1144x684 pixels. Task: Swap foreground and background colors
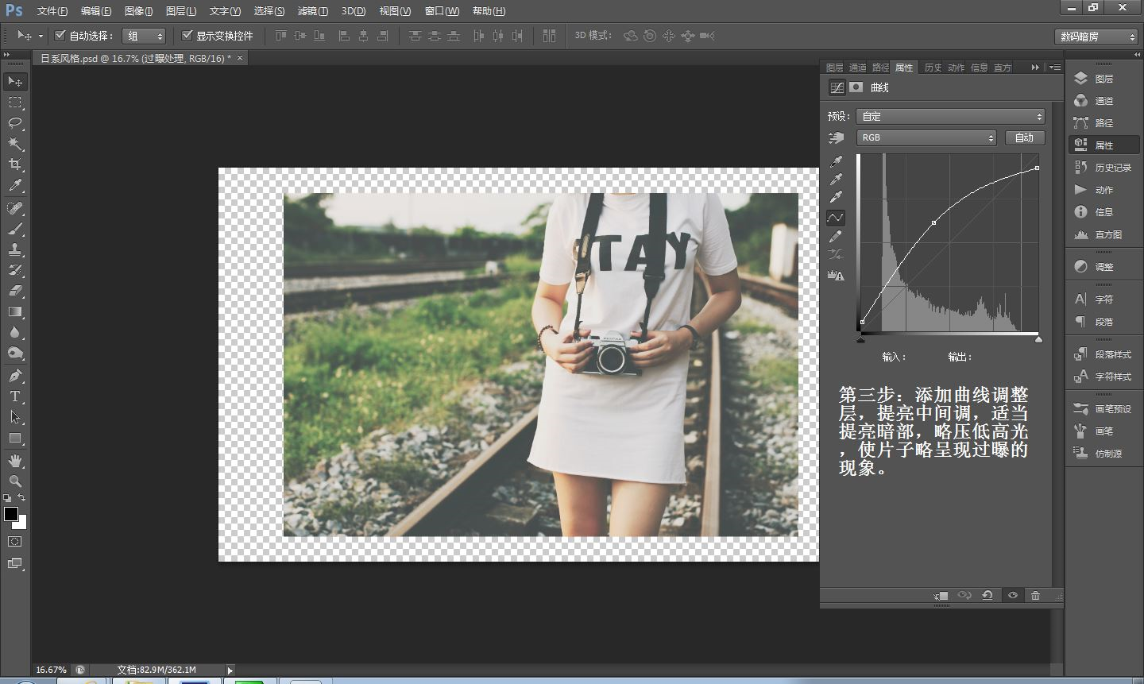pyautogui.click(x=22, y=498)
